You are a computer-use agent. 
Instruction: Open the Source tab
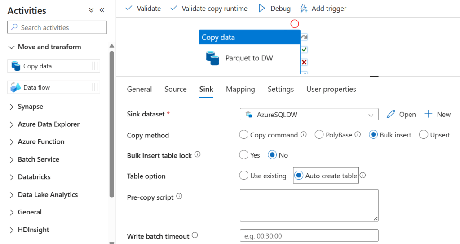click(175, 89)
